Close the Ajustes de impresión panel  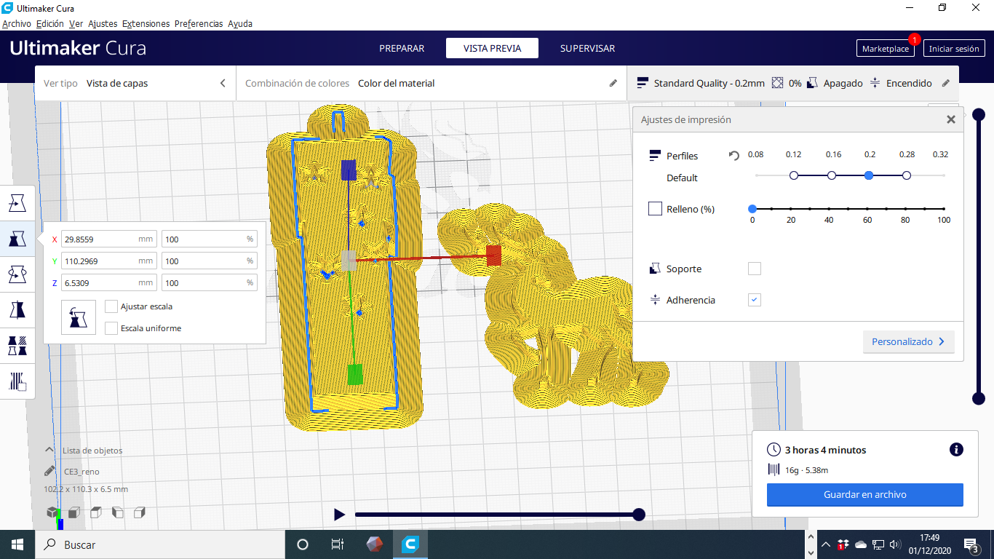(950, 119)
